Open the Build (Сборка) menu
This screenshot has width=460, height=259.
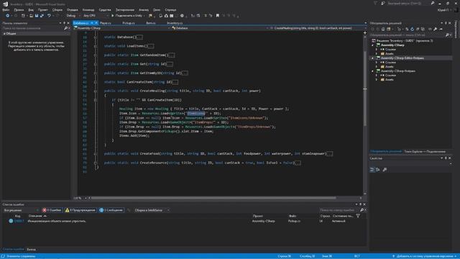pos(57,9)
